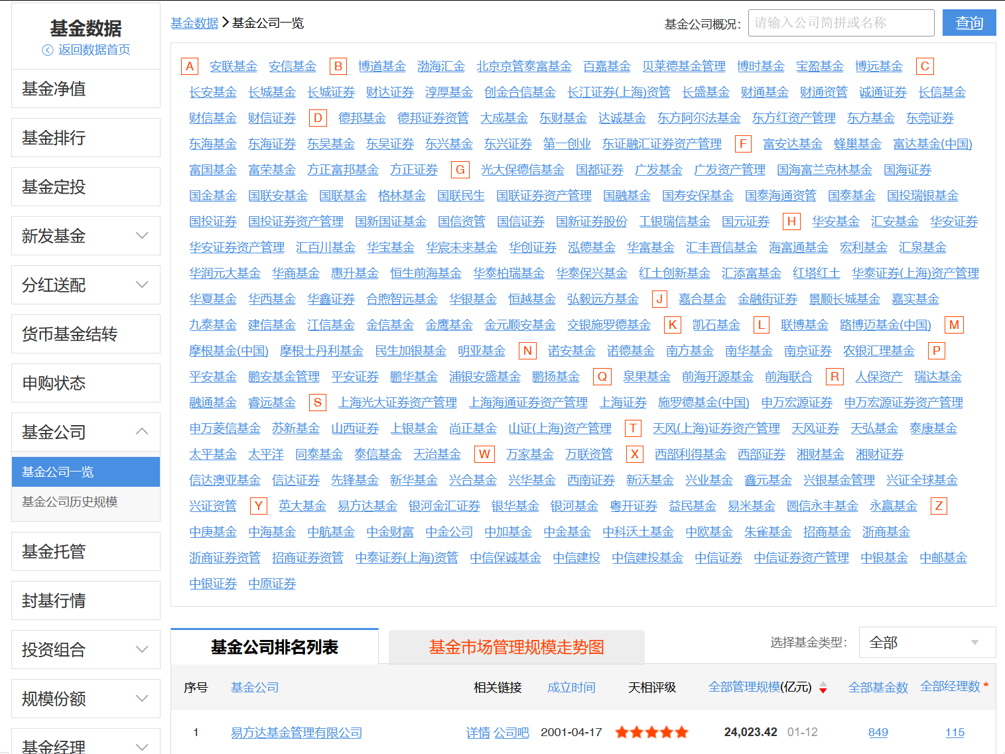1005x754 pixels.
Task: Click the 查询 search button
Action: pyautogui.click(x=969, y=23)
